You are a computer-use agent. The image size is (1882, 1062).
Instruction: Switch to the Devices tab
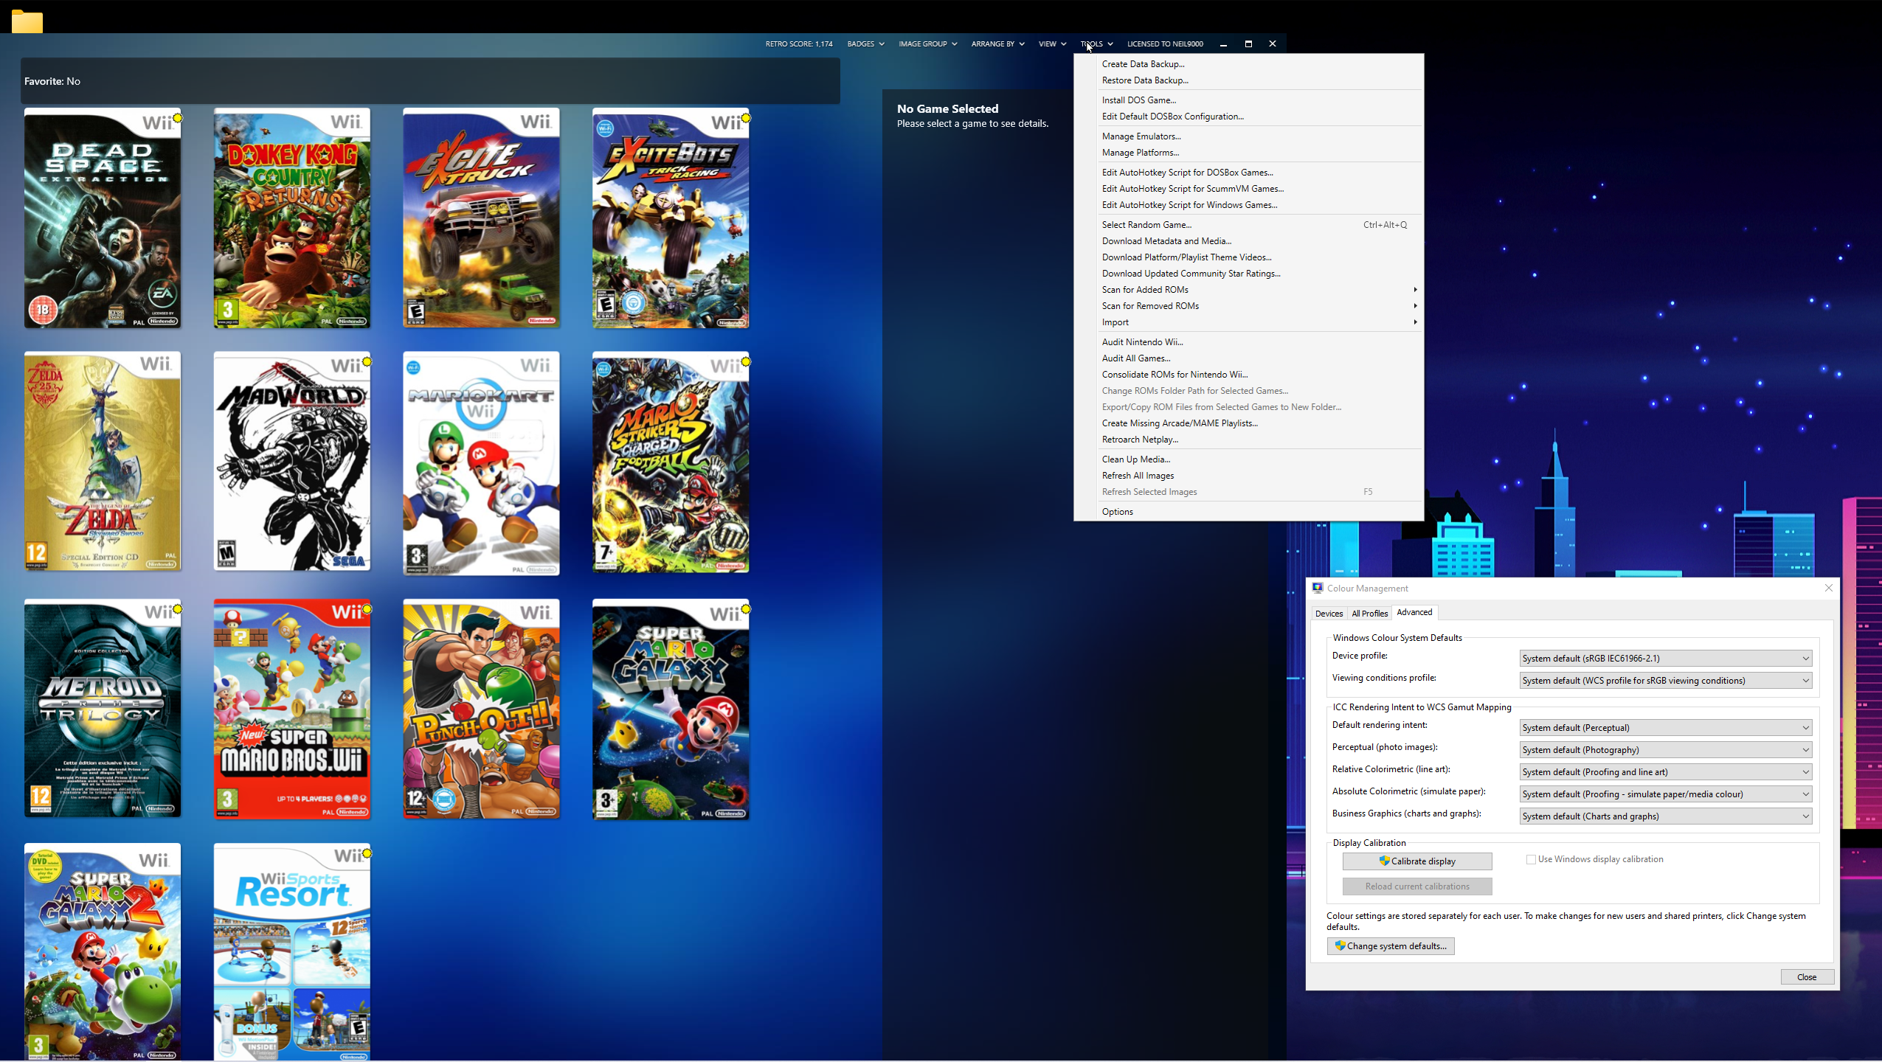pos(1329,614)
